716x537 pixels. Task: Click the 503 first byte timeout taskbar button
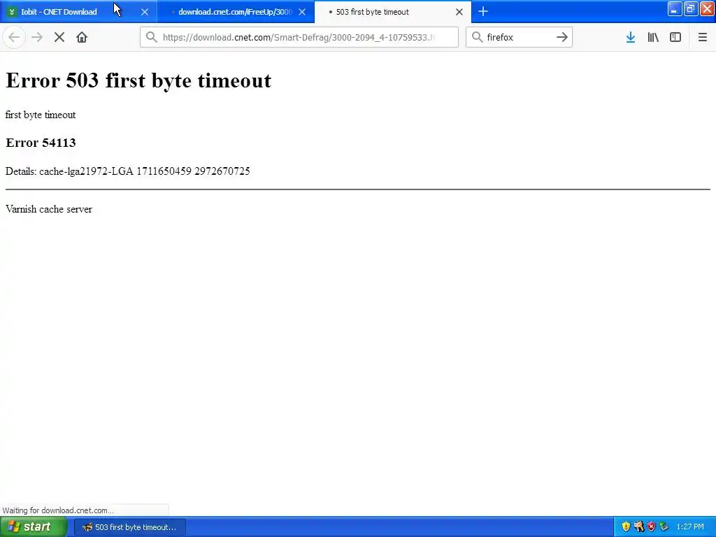pos(130,527)
